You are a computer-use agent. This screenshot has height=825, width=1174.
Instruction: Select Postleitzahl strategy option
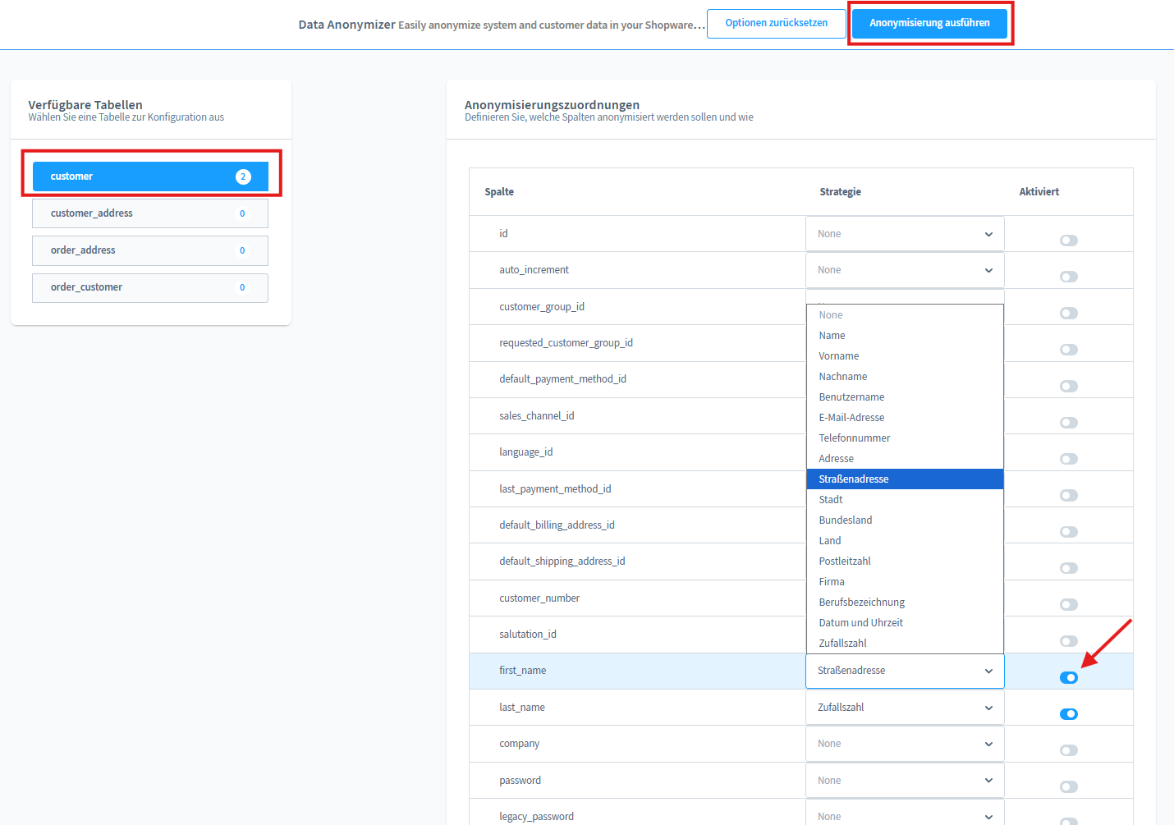point(845,561)
